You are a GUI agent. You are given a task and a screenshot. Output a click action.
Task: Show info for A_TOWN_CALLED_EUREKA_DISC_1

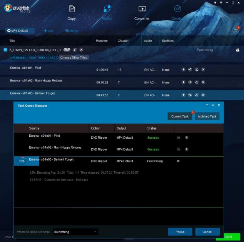point(75,50)
